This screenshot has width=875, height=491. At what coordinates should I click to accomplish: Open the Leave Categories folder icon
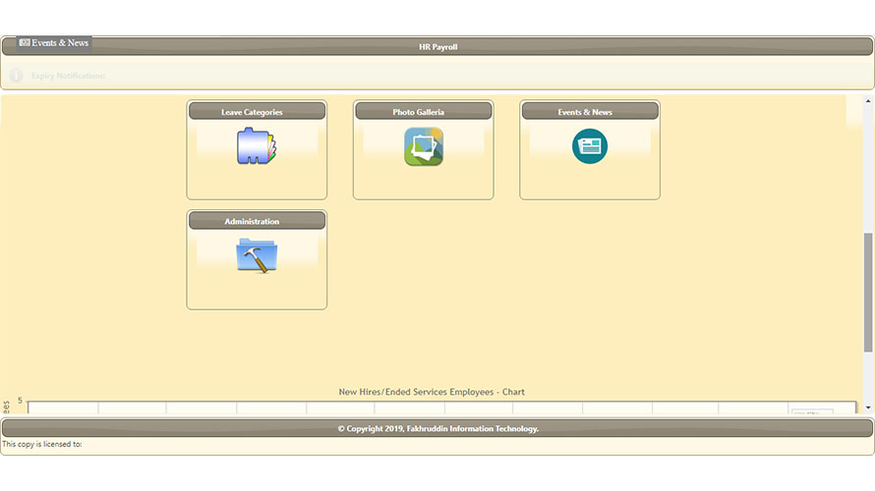257,146
